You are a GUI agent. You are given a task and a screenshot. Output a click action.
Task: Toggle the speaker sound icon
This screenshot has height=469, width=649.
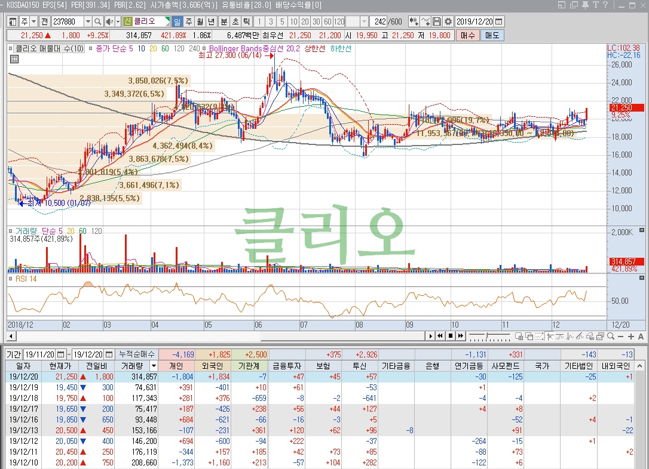[x=109, y=21]
